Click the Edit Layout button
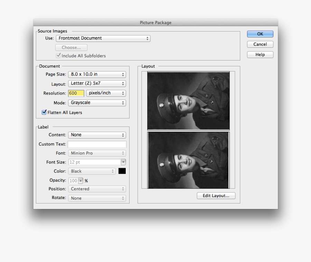Image resolution: width=311 pixels, height=262 pixels. (216, 196)
